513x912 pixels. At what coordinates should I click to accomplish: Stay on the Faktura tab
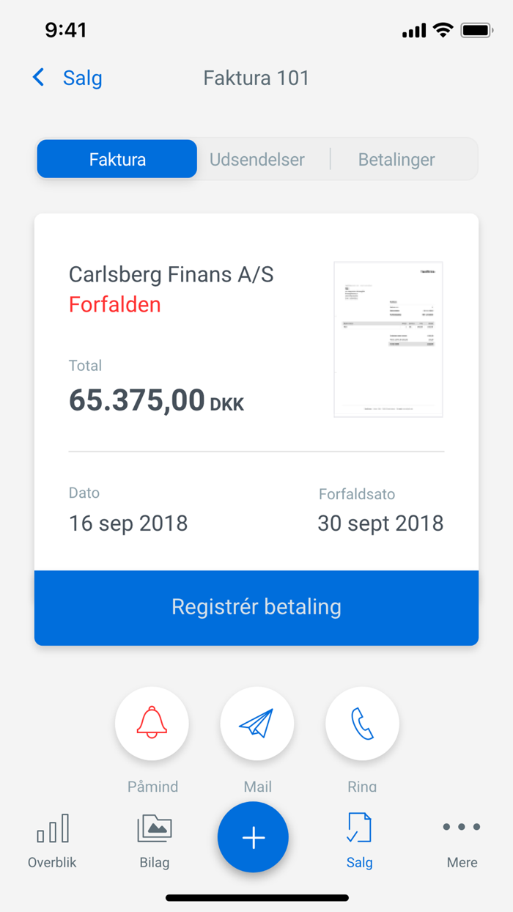tap(117, 158)
